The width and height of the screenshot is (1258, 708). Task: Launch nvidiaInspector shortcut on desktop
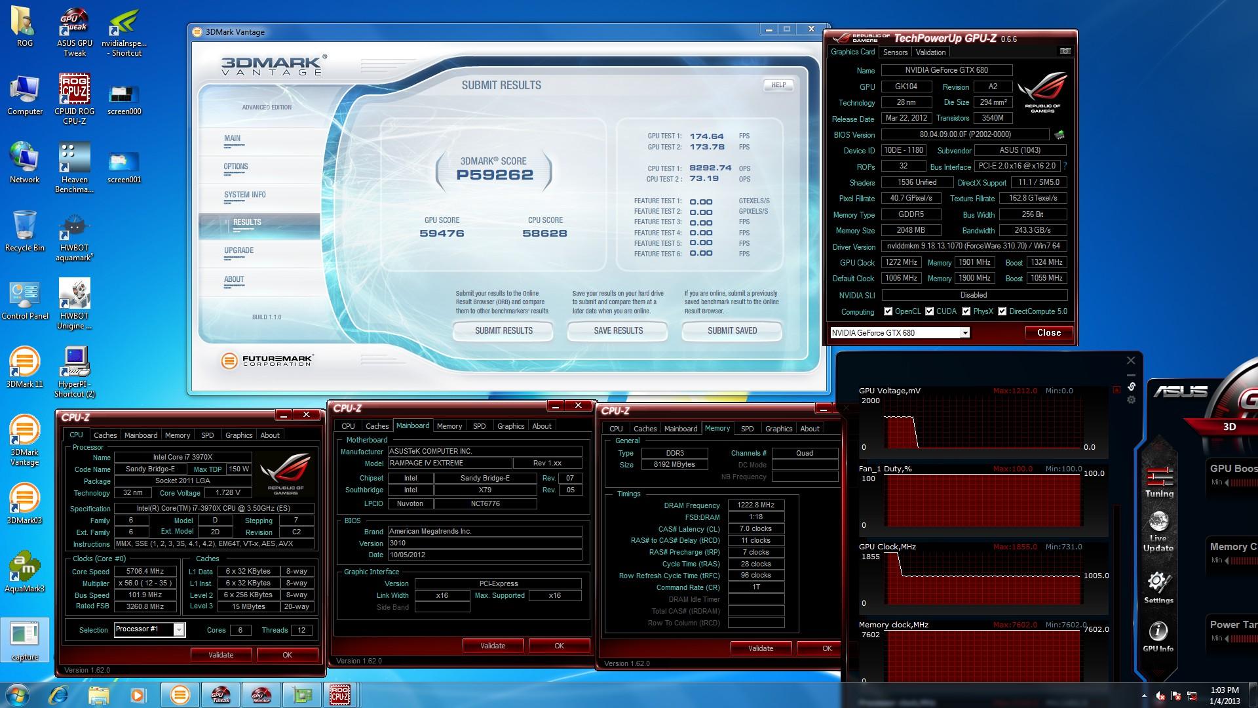[124, 33]
